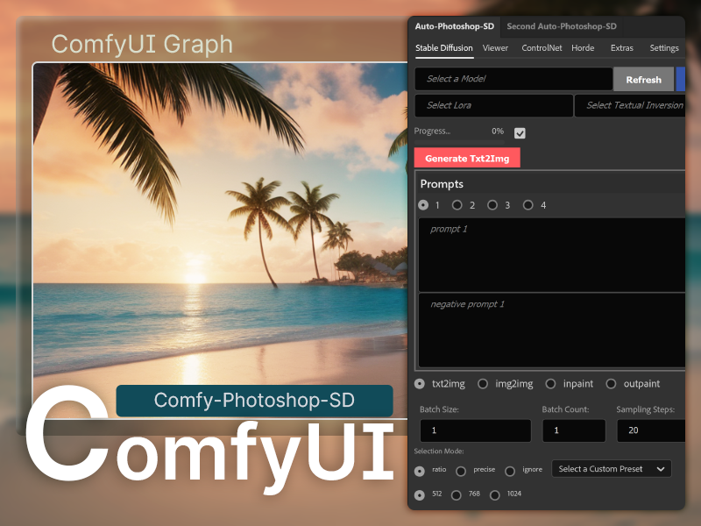Open the Select Lora dropdown

pos(493,104)
